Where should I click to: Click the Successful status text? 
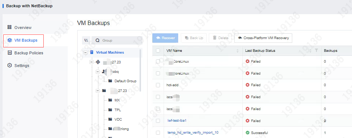click(x=259, y=133)
